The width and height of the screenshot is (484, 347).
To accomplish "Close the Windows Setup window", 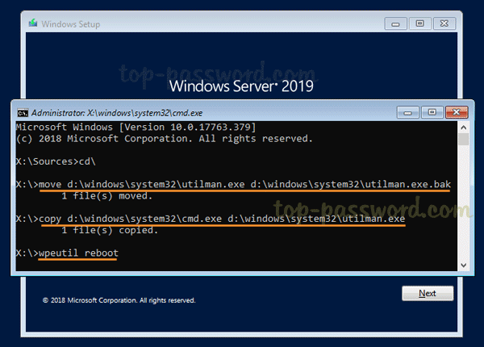I will point(444,23).
